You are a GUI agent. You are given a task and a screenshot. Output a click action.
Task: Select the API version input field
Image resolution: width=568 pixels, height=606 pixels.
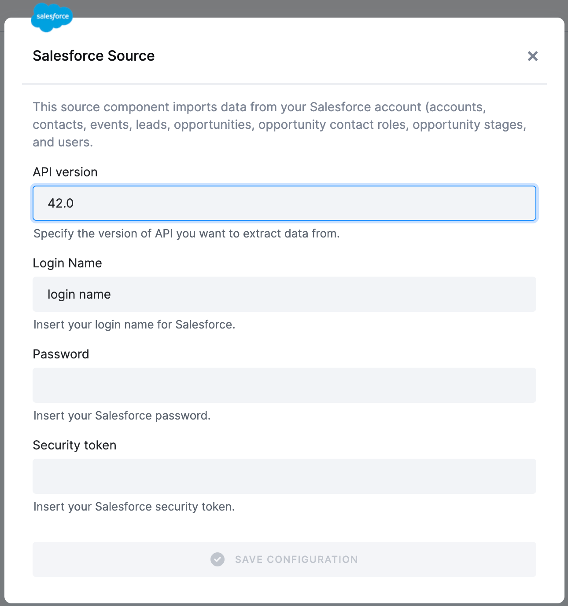284,203
